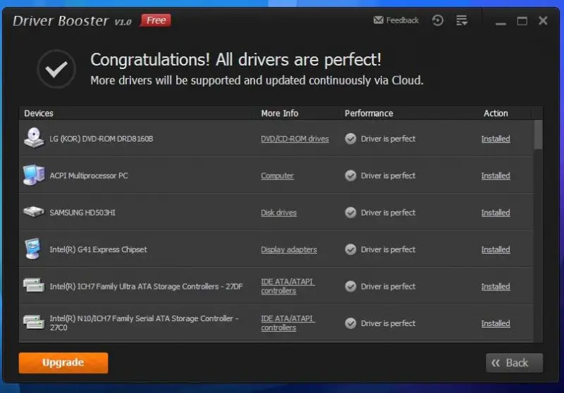Screen dimensions: 564x393
Task: Click the large congratulations checkmark circle
Action: 56,69
